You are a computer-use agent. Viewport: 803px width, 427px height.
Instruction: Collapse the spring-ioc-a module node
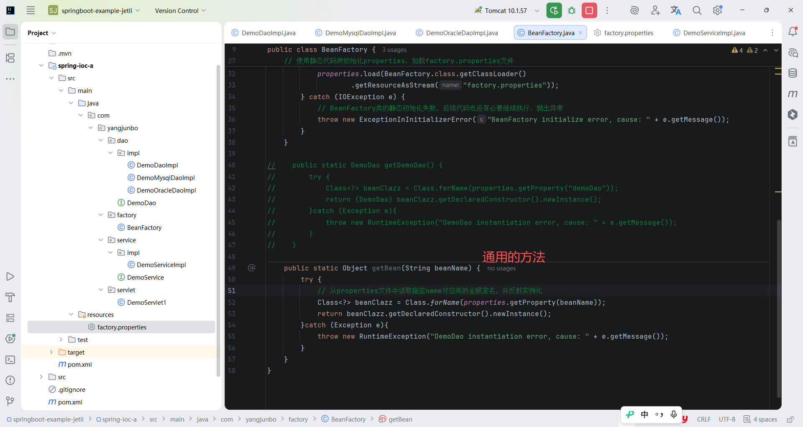click(41, 66)
